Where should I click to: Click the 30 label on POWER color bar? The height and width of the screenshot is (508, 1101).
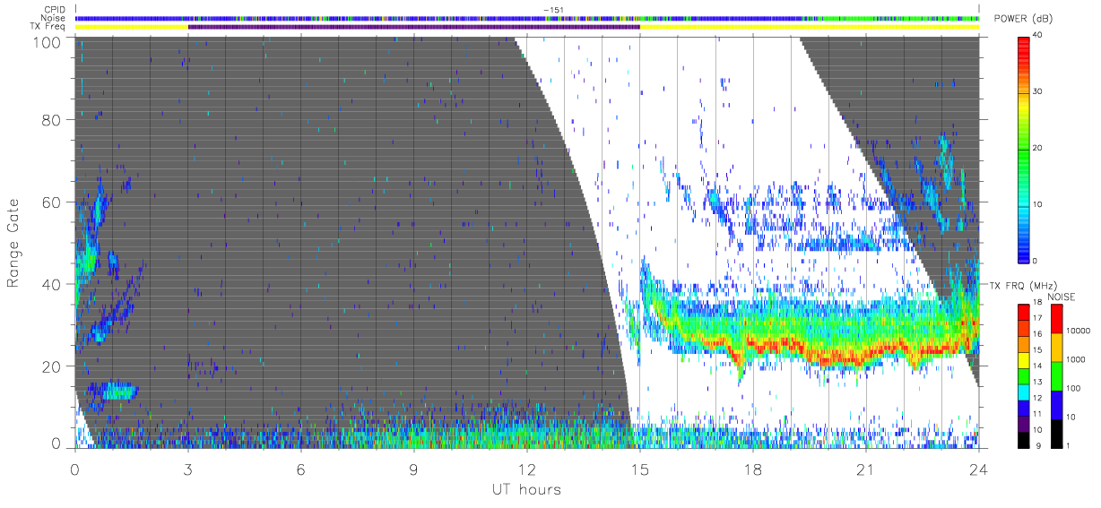pos(1037,92)
